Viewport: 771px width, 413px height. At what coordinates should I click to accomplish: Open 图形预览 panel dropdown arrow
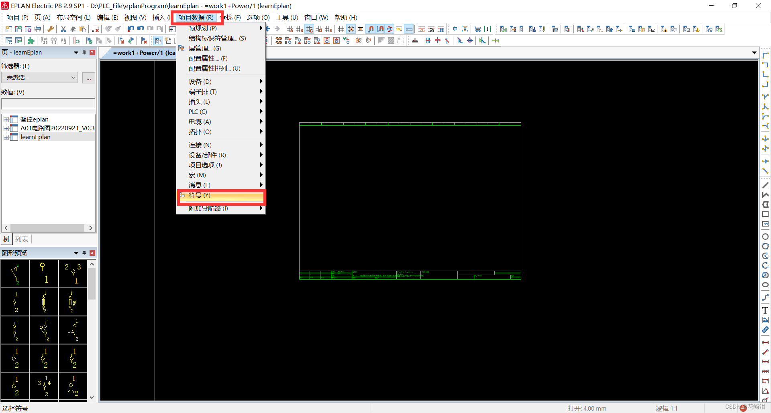click(x=76, y=253)
